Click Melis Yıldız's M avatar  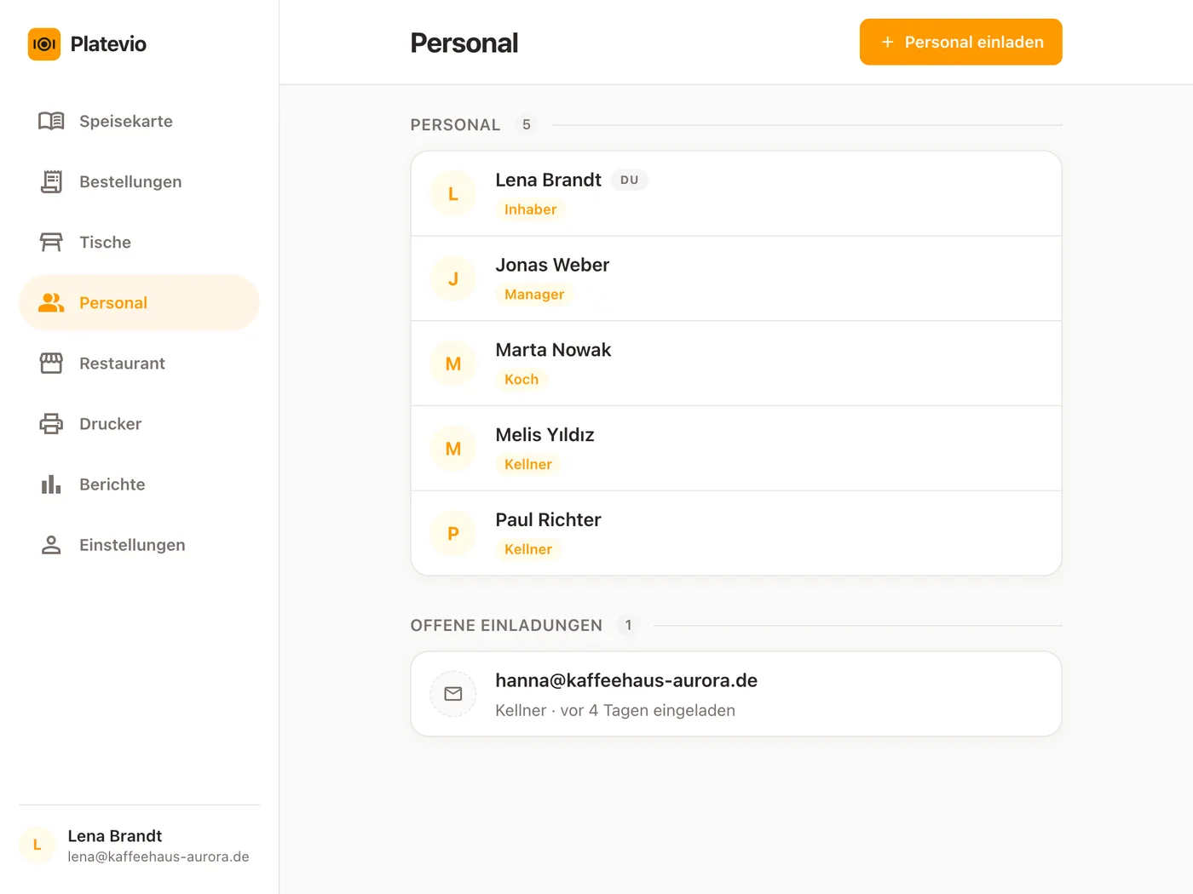pyautogui.click(x=453, y=449)
